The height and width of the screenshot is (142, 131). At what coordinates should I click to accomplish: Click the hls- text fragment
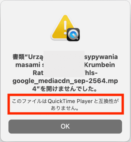pyautogui.click(x=91, y=73)
